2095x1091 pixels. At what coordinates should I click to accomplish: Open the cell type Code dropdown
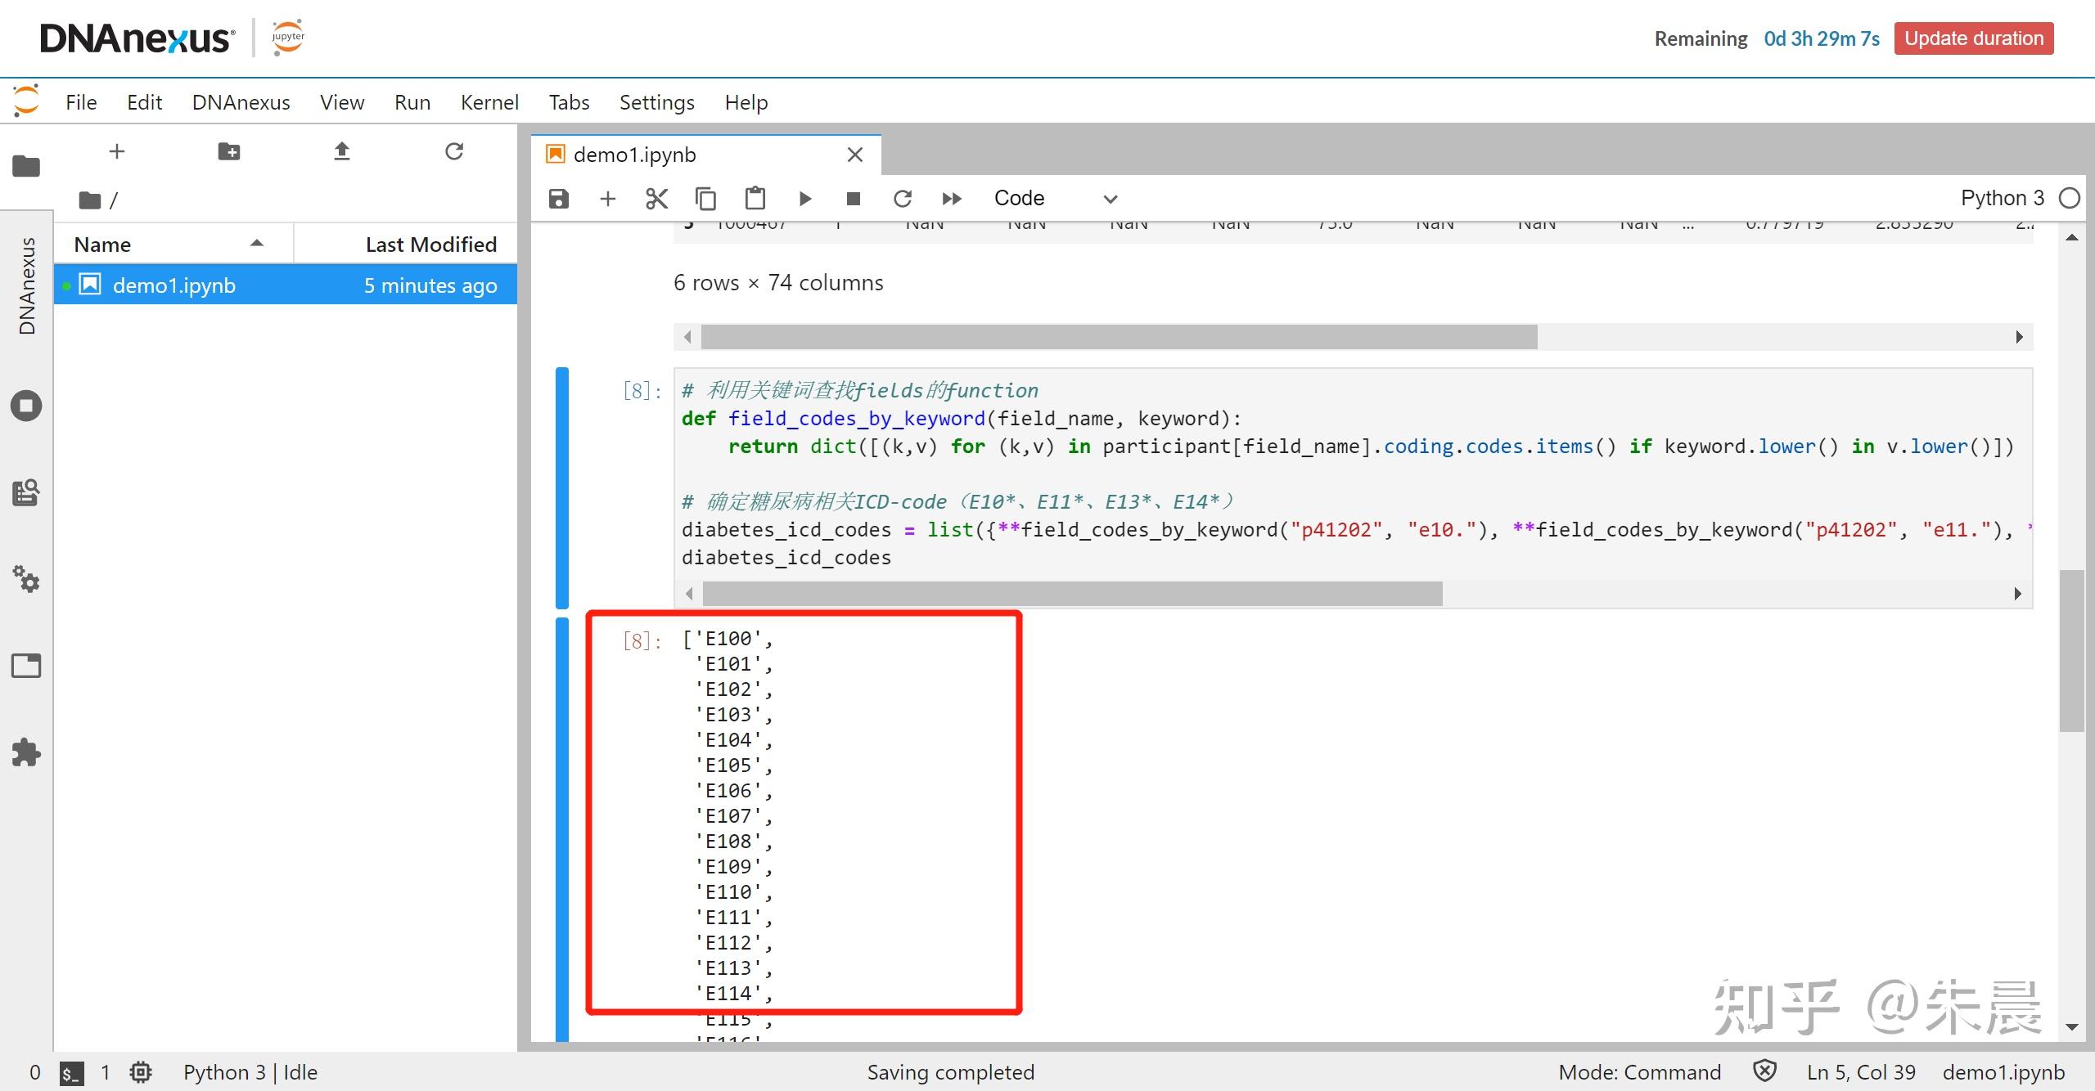click(x=1056, y=199)
